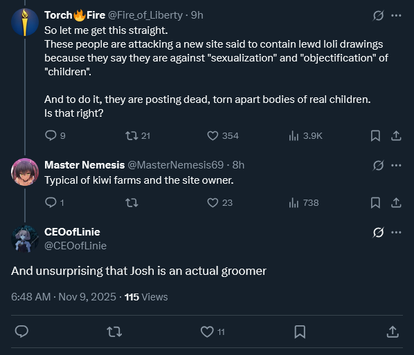
Task: Open more options on CEOofLinie's tweet
Action: tap(396, 232)
